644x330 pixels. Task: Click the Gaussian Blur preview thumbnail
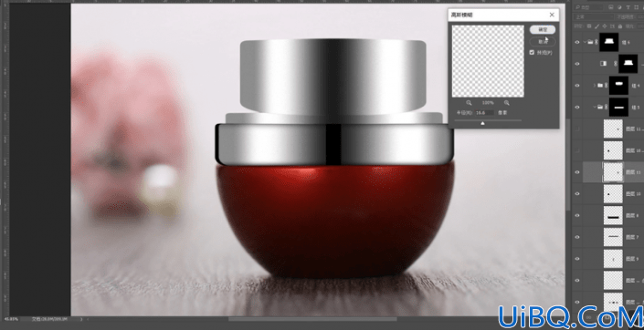[488, 61]
